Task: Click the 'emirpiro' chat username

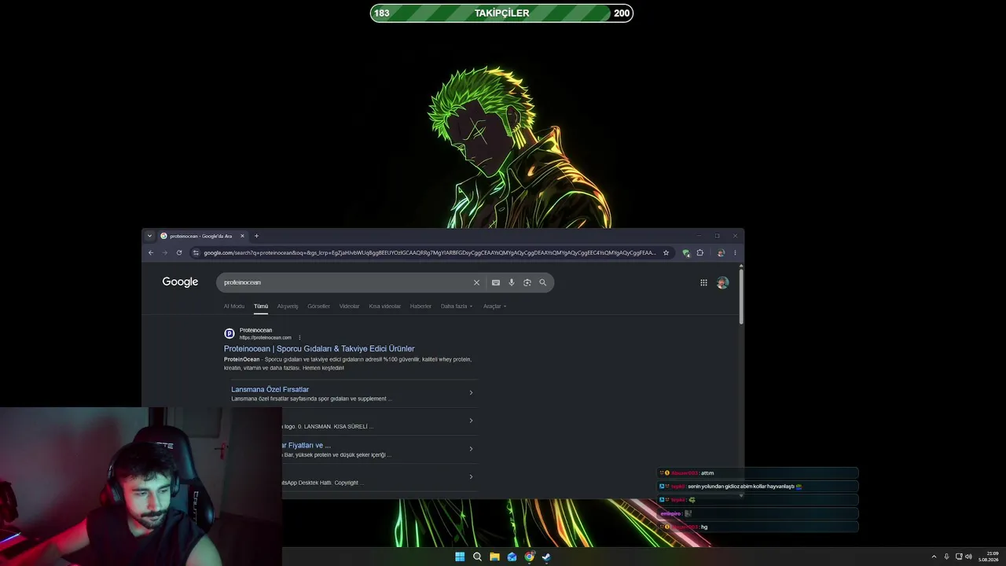Action: click(670, 513)
